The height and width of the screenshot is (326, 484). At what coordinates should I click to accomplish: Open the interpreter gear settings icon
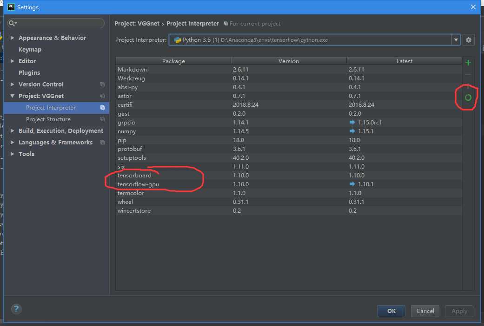[x=469, y=40]
